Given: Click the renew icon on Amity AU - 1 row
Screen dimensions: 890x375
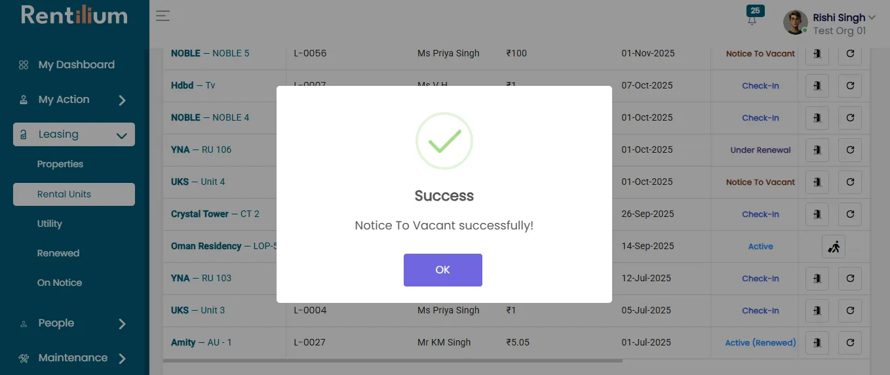Looking at the screenshot, I should tap(850, 342).
